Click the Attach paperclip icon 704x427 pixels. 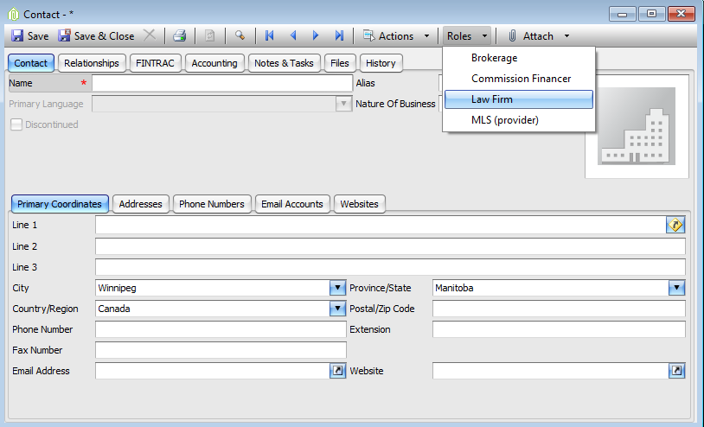512,36
